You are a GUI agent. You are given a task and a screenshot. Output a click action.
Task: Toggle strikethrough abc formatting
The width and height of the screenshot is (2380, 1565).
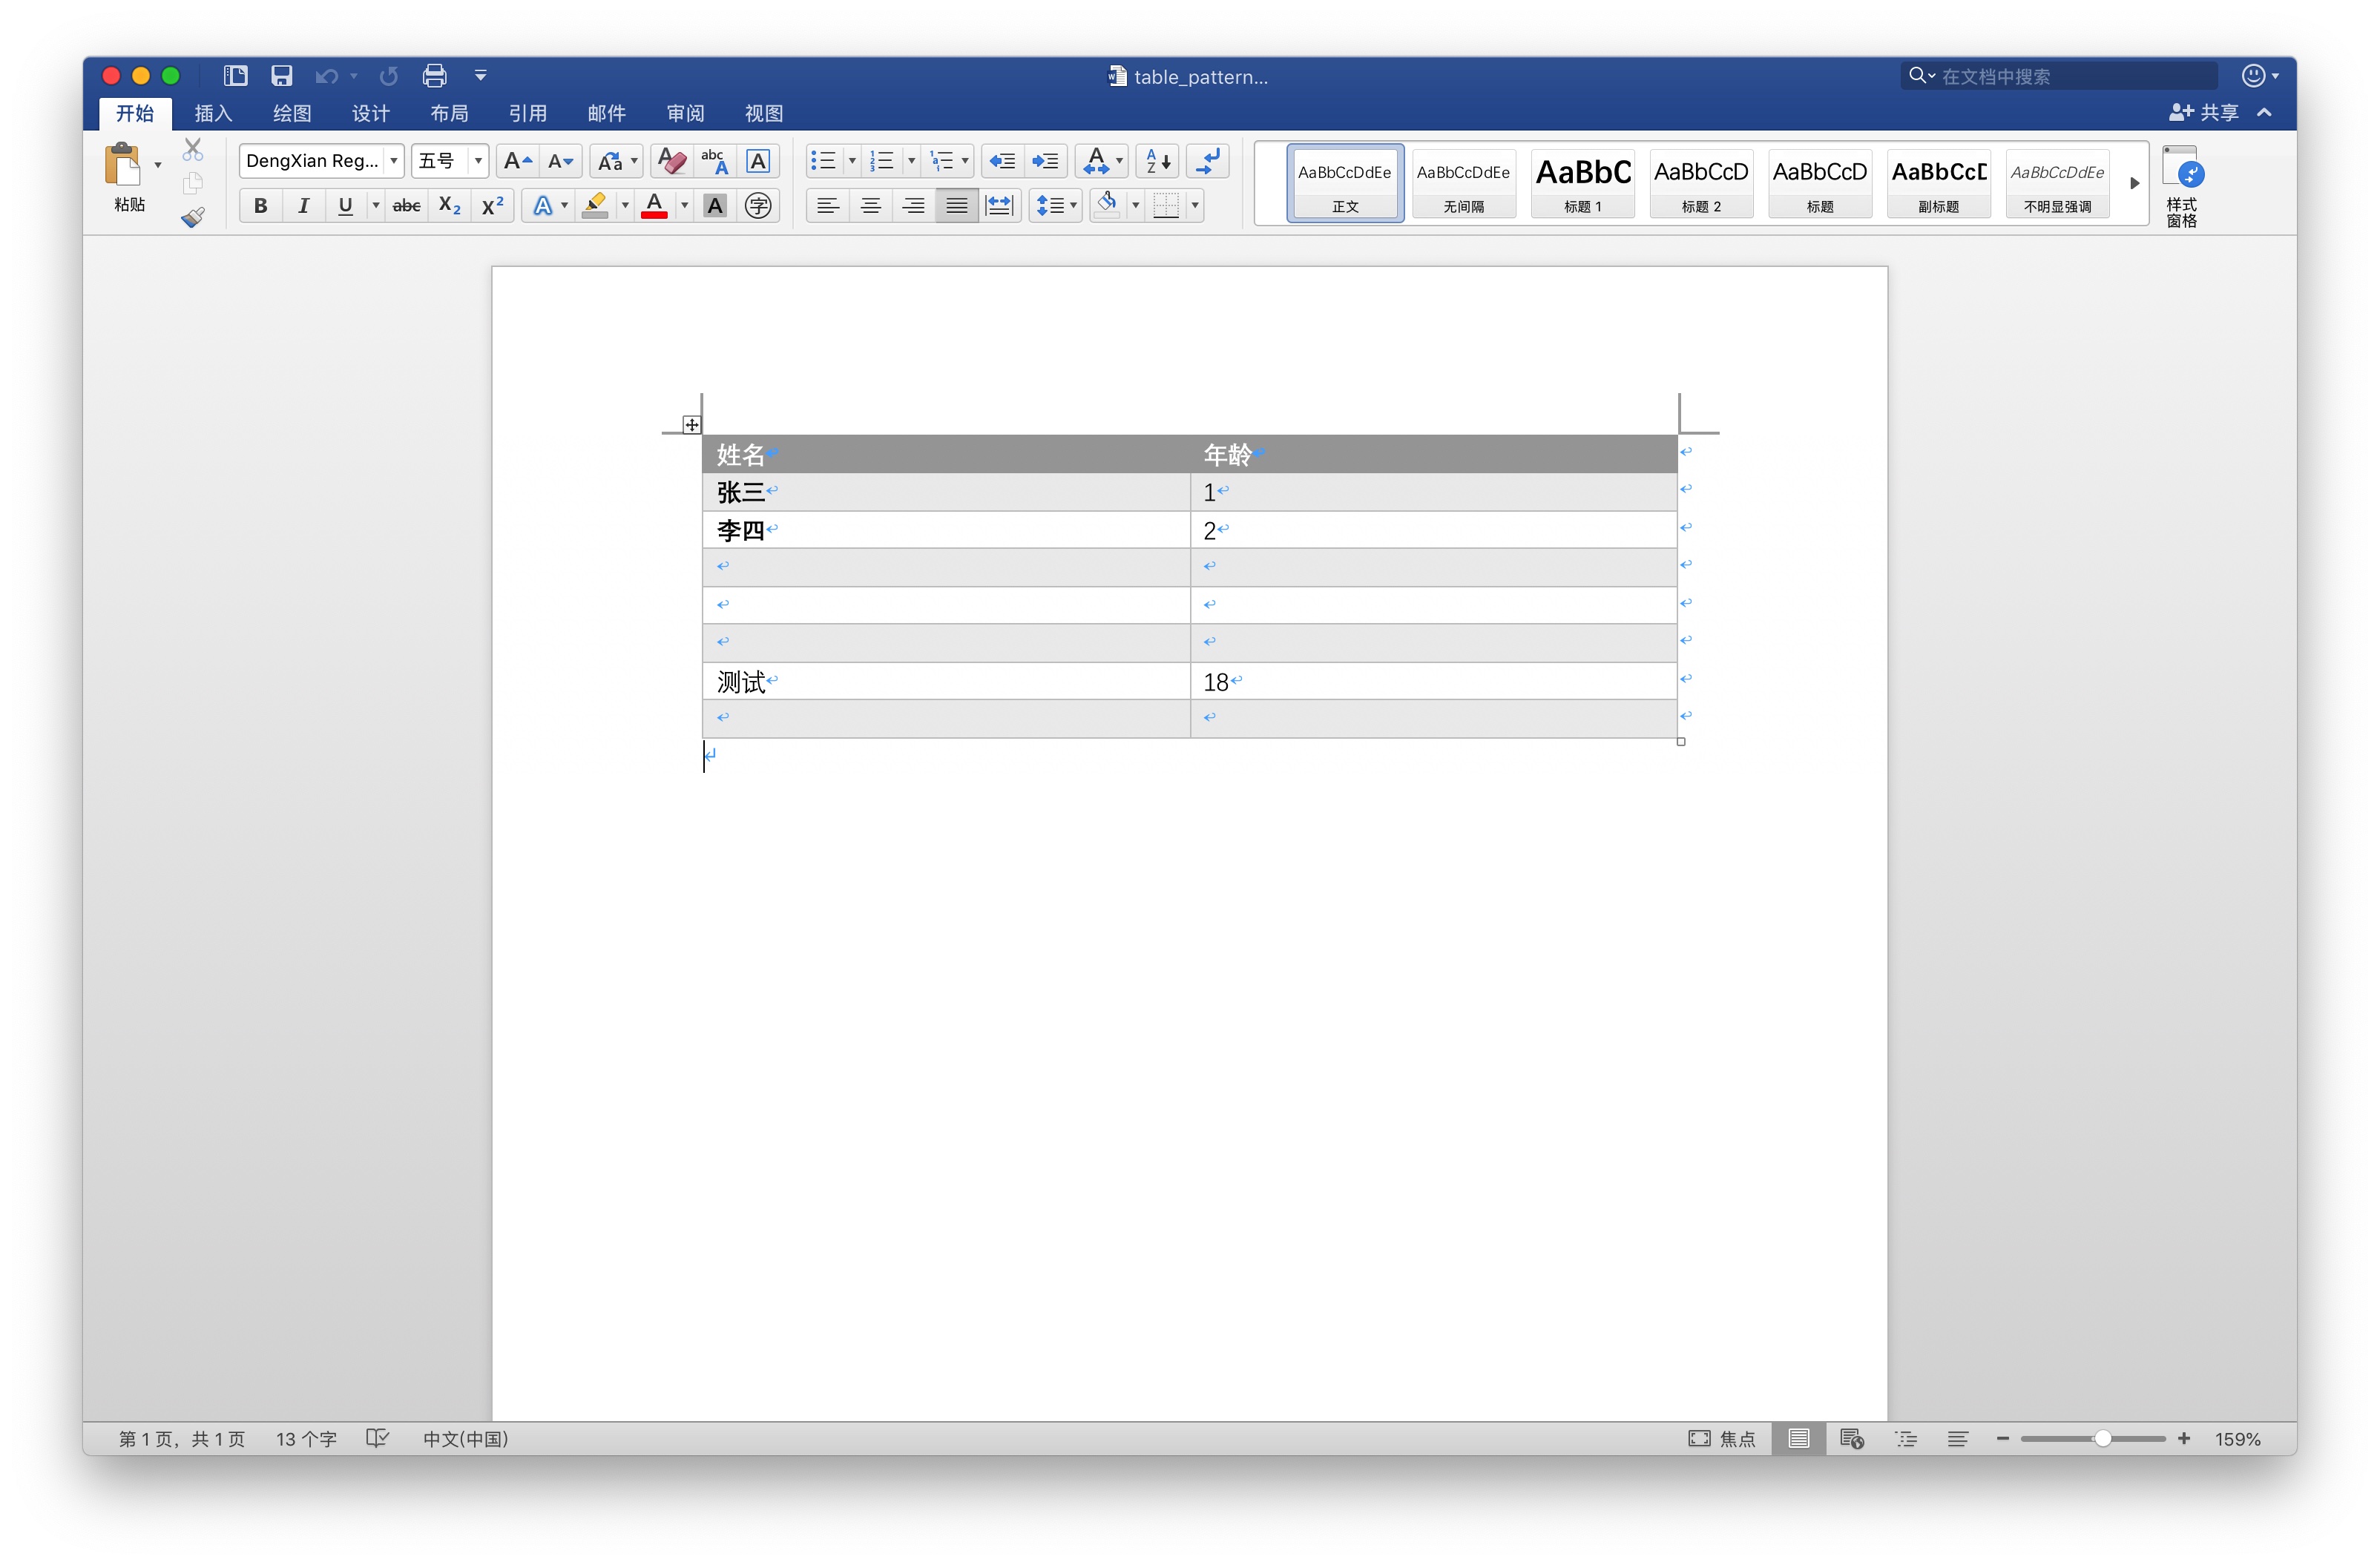[x=406, y=206]
